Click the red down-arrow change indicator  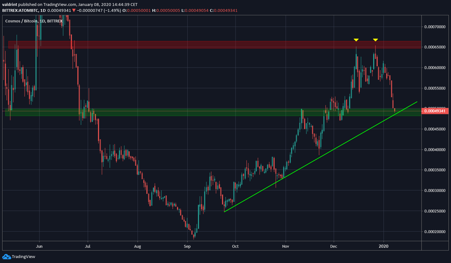point(73,10)
